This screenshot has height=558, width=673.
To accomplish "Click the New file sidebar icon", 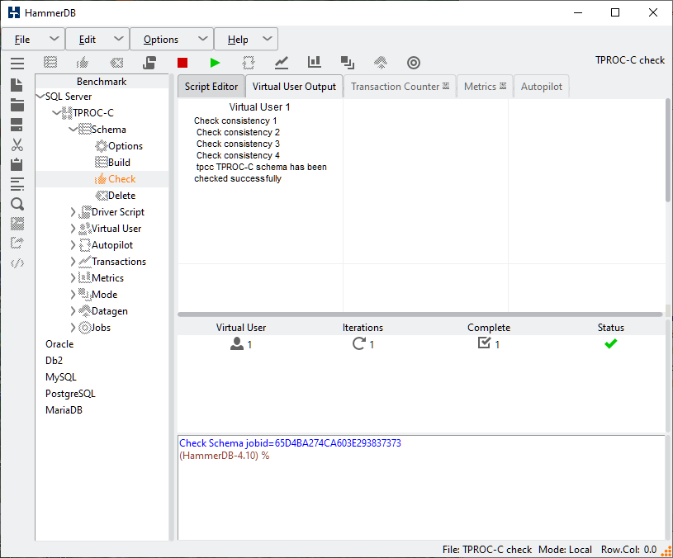I will coord(17,85).
